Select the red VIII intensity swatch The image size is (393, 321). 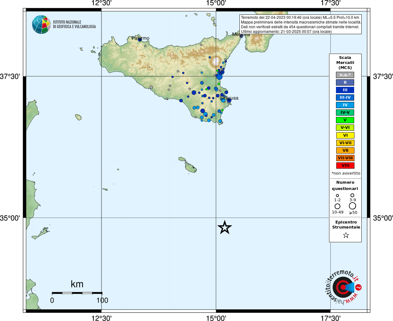(345, 166)
